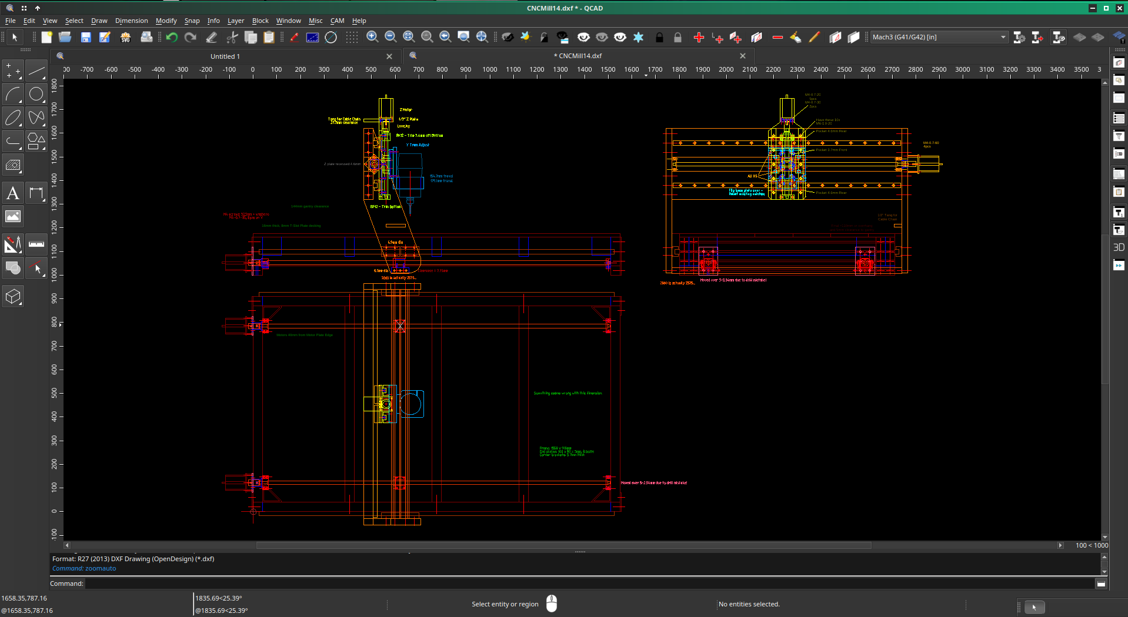This screenshot has width=1128, height=617.
Task: Select the Arc drawing tool
Action: click(13, 94)
